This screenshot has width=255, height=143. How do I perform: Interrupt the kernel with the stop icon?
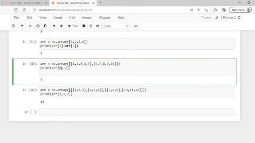pyautogui.click(x=84, y=26)
